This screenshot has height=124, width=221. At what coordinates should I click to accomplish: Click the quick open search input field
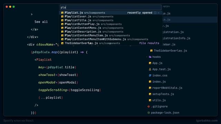pos(110,7)
